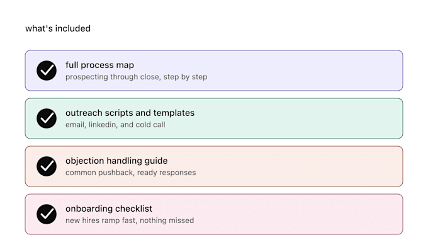Image resolution: width=428 pixels, height=252 pixels.
Task: Select the peach objection handling card
Action: pyautogui.click(x=214, y=166)
